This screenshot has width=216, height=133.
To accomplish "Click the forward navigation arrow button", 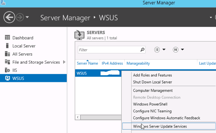I will (20, 17).
